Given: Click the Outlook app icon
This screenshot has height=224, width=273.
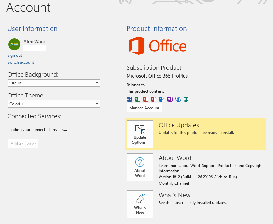Looking at the screenshot, I should 162,99.
